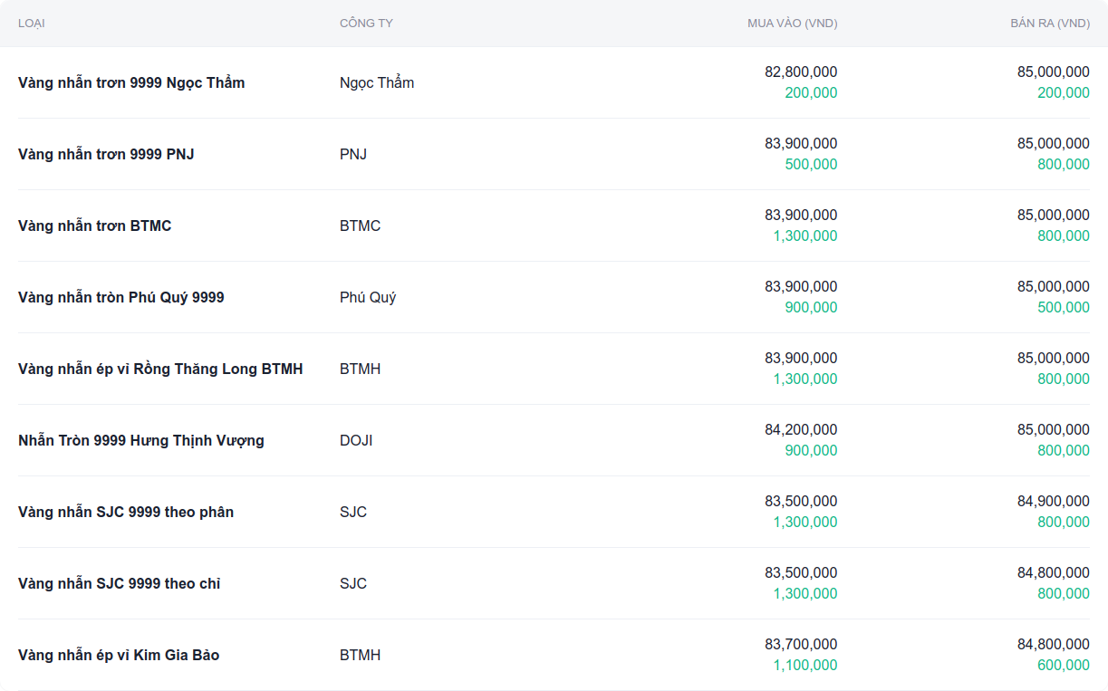Click the 1,100,000 buy price change
1108x691 pixels.
pyautogui.click(x=805, y=665)
